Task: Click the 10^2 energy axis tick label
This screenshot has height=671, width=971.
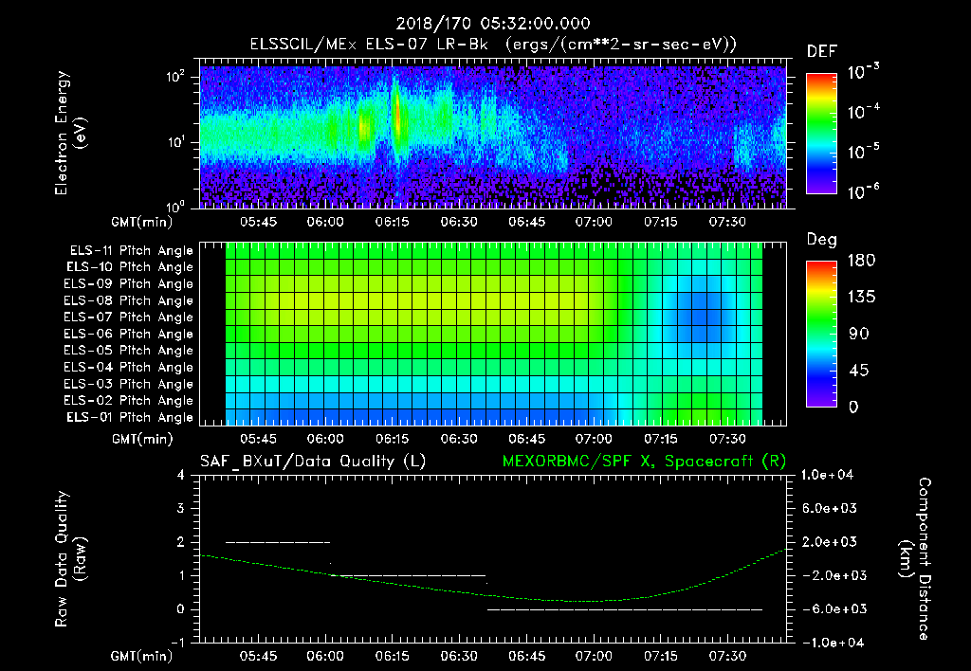Action: pyautogui.click(x=175, y=77)
